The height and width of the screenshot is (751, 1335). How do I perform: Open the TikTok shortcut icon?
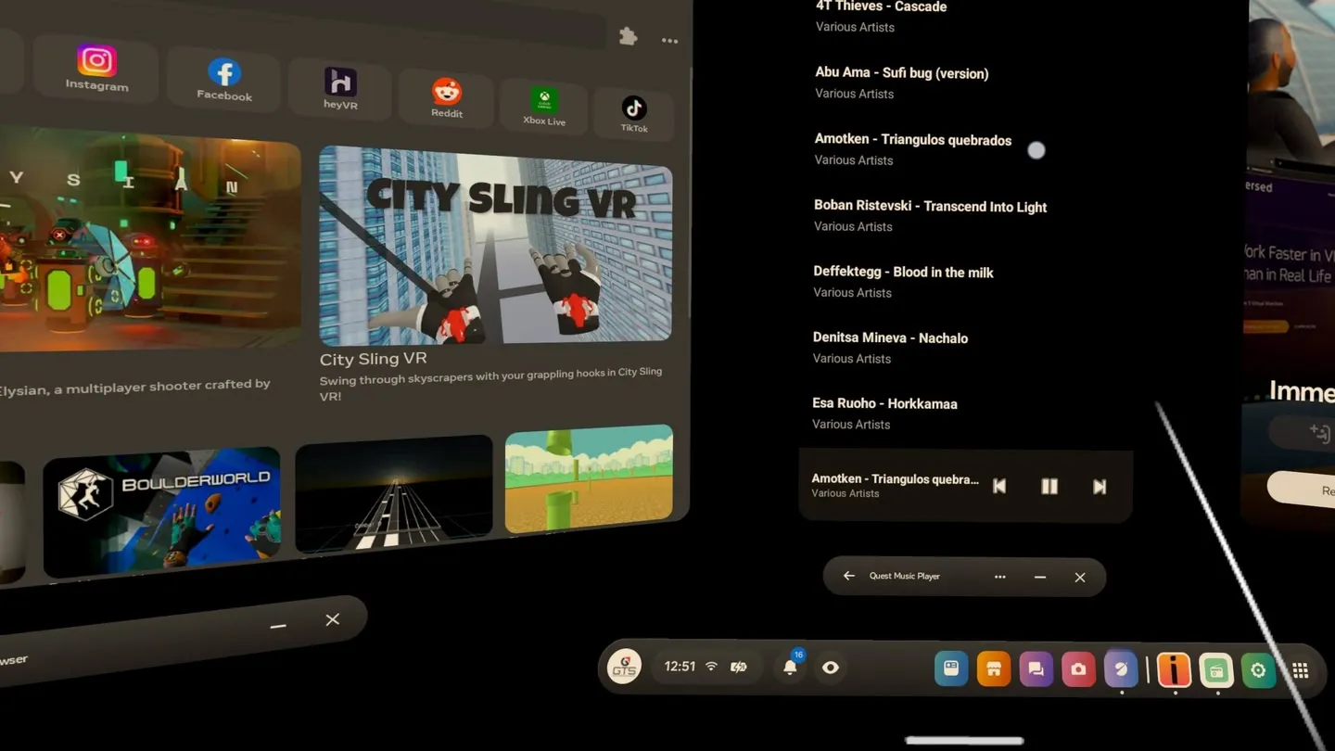[634, 113]
